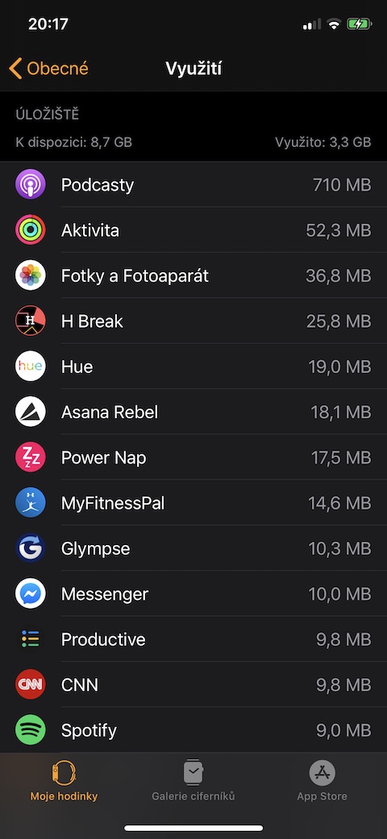This screenshot has width=387, height=839.
Task: Tap the Využito 3,3 GB storage label
Action: [322, 142]
